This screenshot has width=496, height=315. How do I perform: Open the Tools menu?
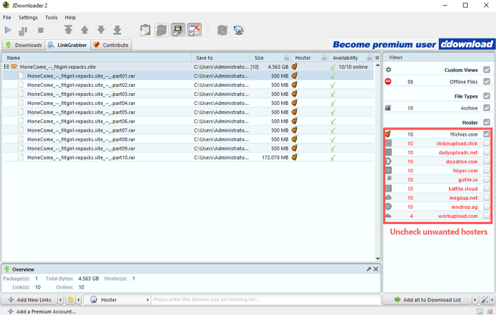pos(51,17)
